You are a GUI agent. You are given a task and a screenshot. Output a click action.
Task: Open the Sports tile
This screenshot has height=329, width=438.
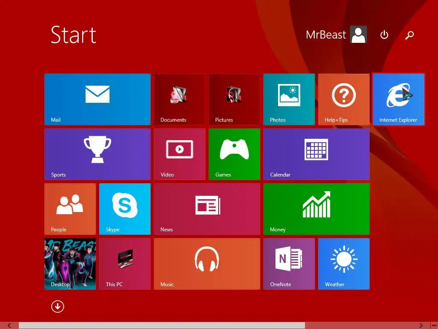pyautogui.click(x=98, y=154)
